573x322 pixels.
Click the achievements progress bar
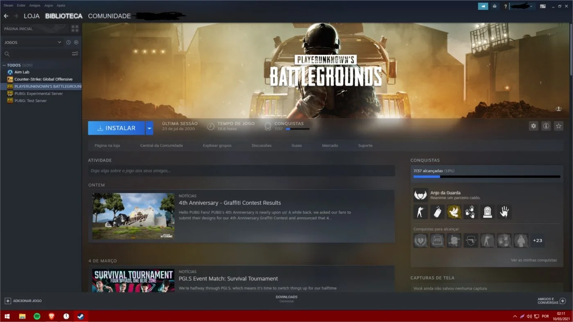coord(487,177)
